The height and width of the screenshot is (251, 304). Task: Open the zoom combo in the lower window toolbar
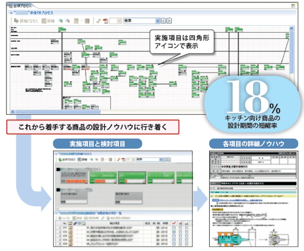tap(131, 159)
